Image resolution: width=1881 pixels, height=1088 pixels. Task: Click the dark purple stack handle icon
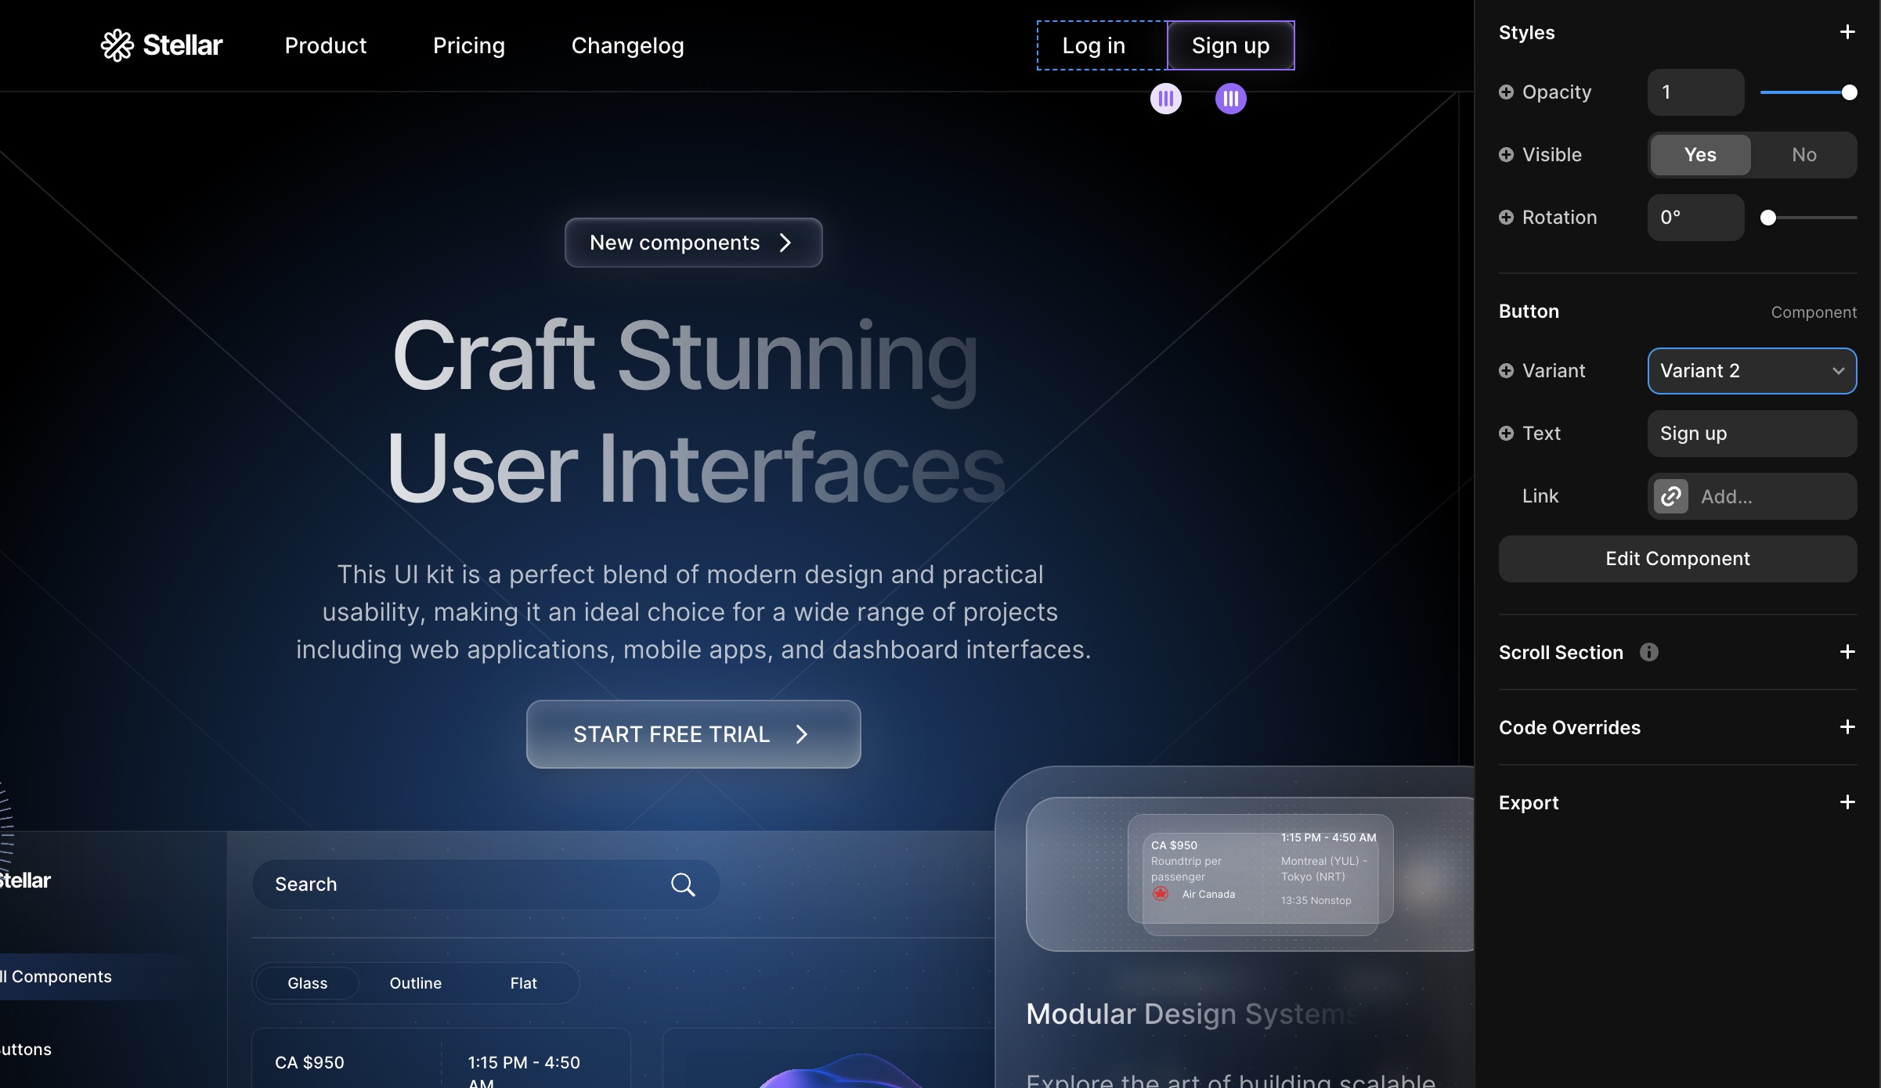[x=1230, y=99]
